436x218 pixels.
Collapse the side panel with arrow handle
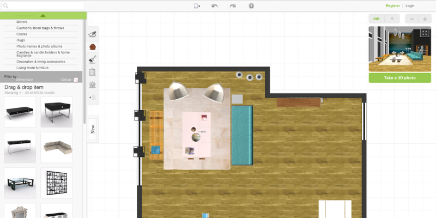pyautogui.click(x=92, y=98)
